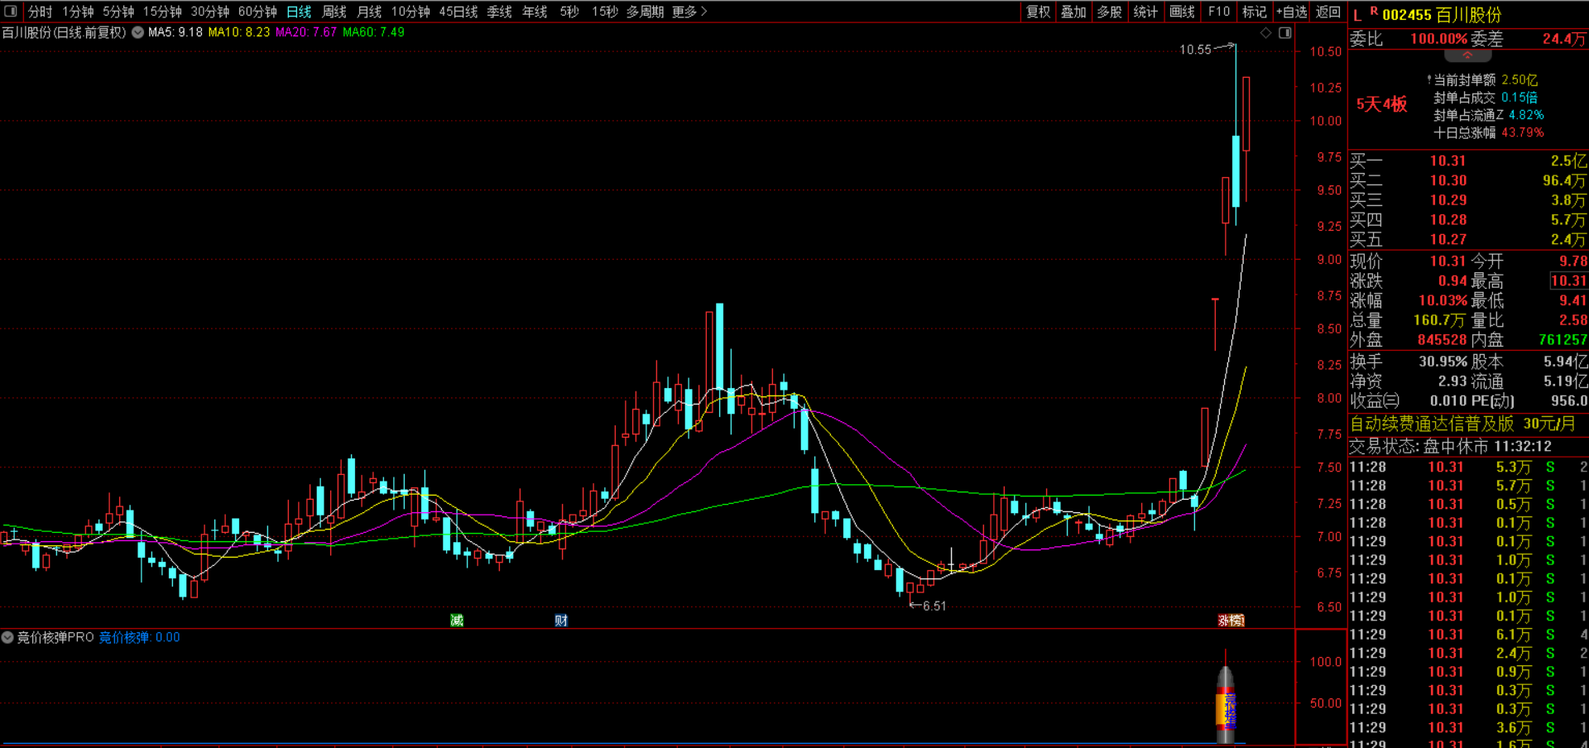Click the 买一 bid row at 10.31
The height and width of the screenshot is (748, 1589).
[x=1468, y=161]
